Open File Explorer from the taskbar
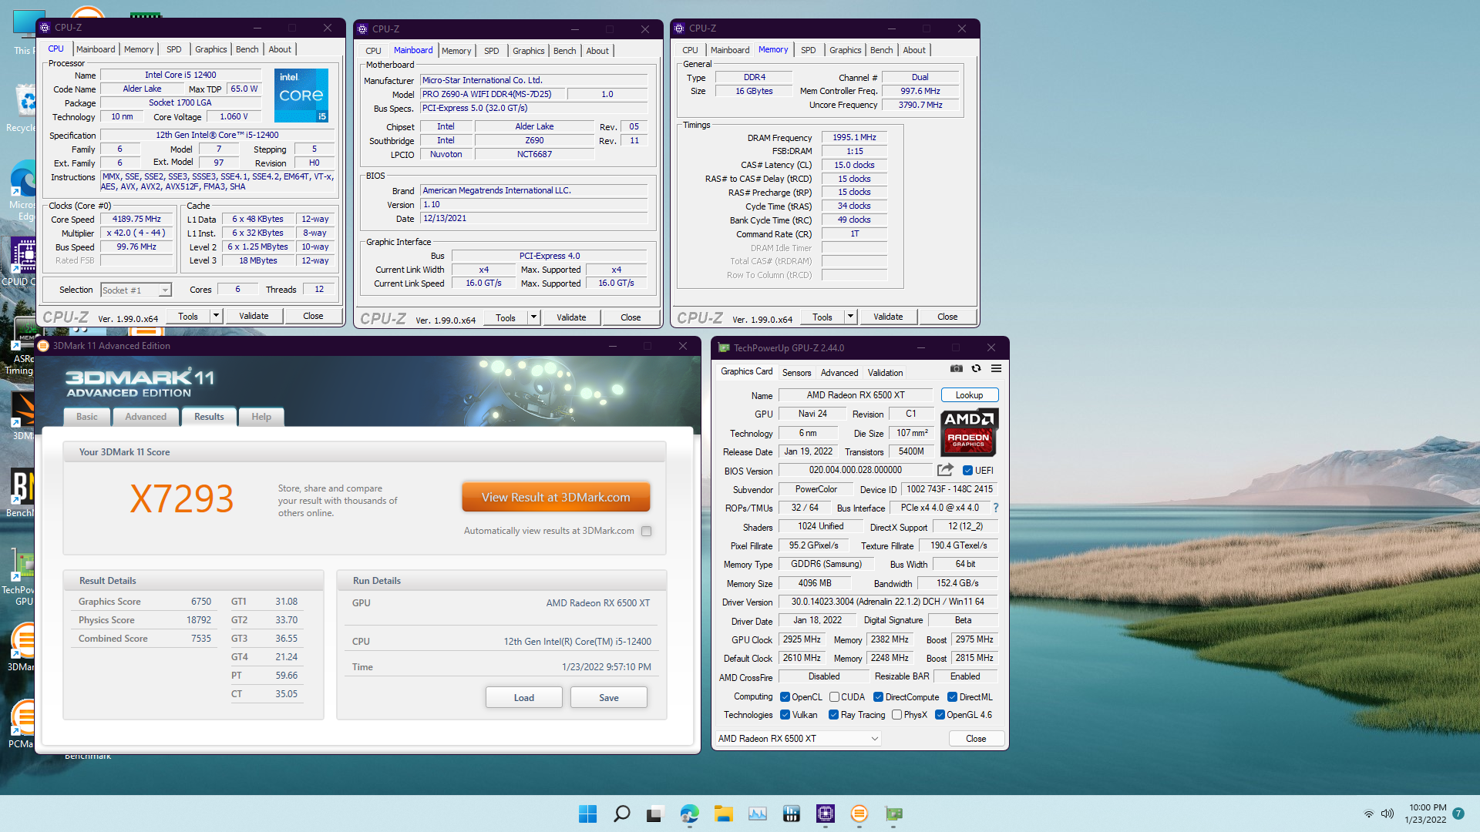The image size is (1480, 832). [x=723, y=814]
